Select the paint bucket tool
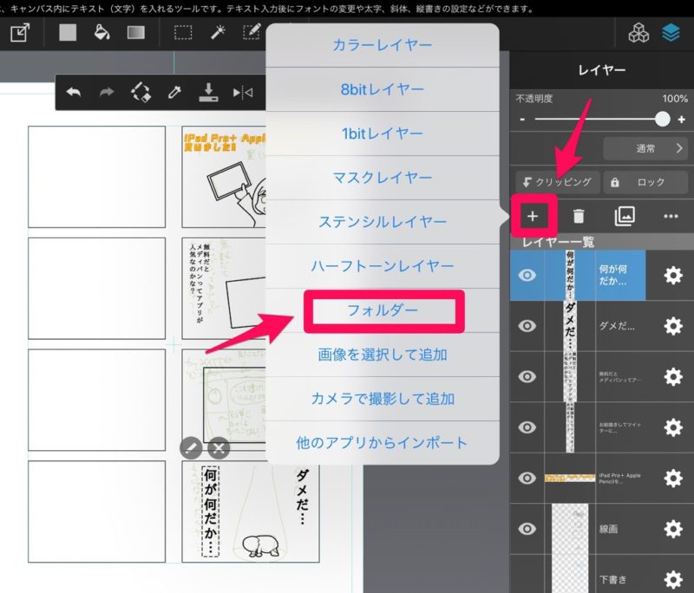Viewport: 694px width, 593px height. (101, 32)
